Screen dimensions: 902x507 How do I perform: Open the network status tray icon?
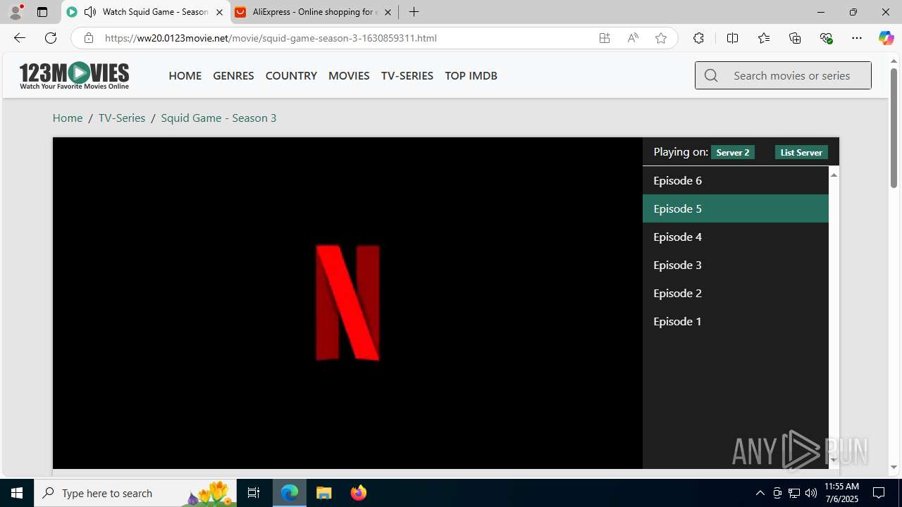pos(793,493)
